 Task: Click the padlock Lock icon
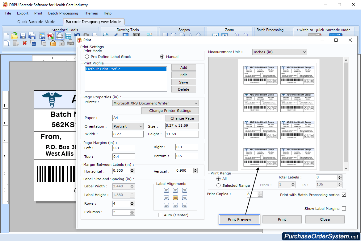[52, 43]
